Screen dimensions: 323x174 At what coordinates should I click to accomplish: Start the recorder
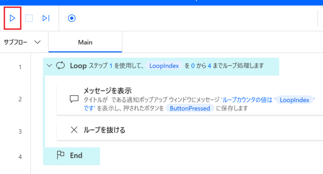[71, 18]
